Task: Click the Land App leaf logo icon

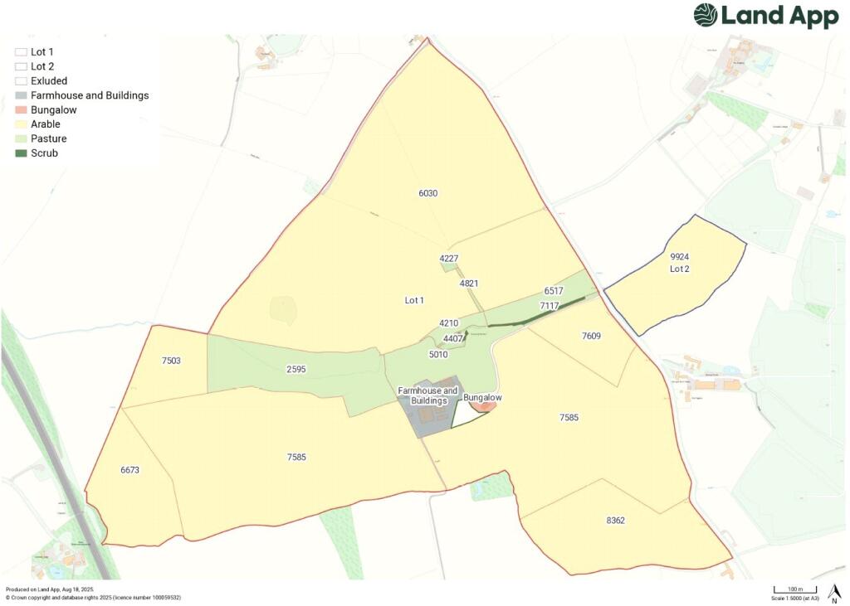Action: pyautogui.click(x=706, y=15)
